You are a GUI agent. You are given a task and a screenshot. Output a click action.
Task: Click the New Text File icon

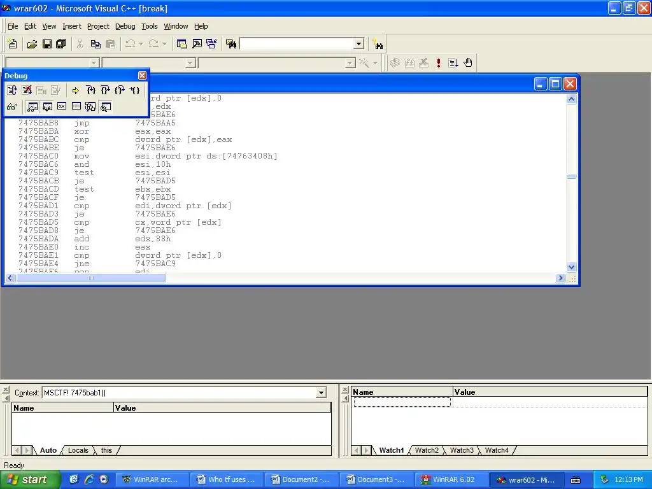coord(13,44)
